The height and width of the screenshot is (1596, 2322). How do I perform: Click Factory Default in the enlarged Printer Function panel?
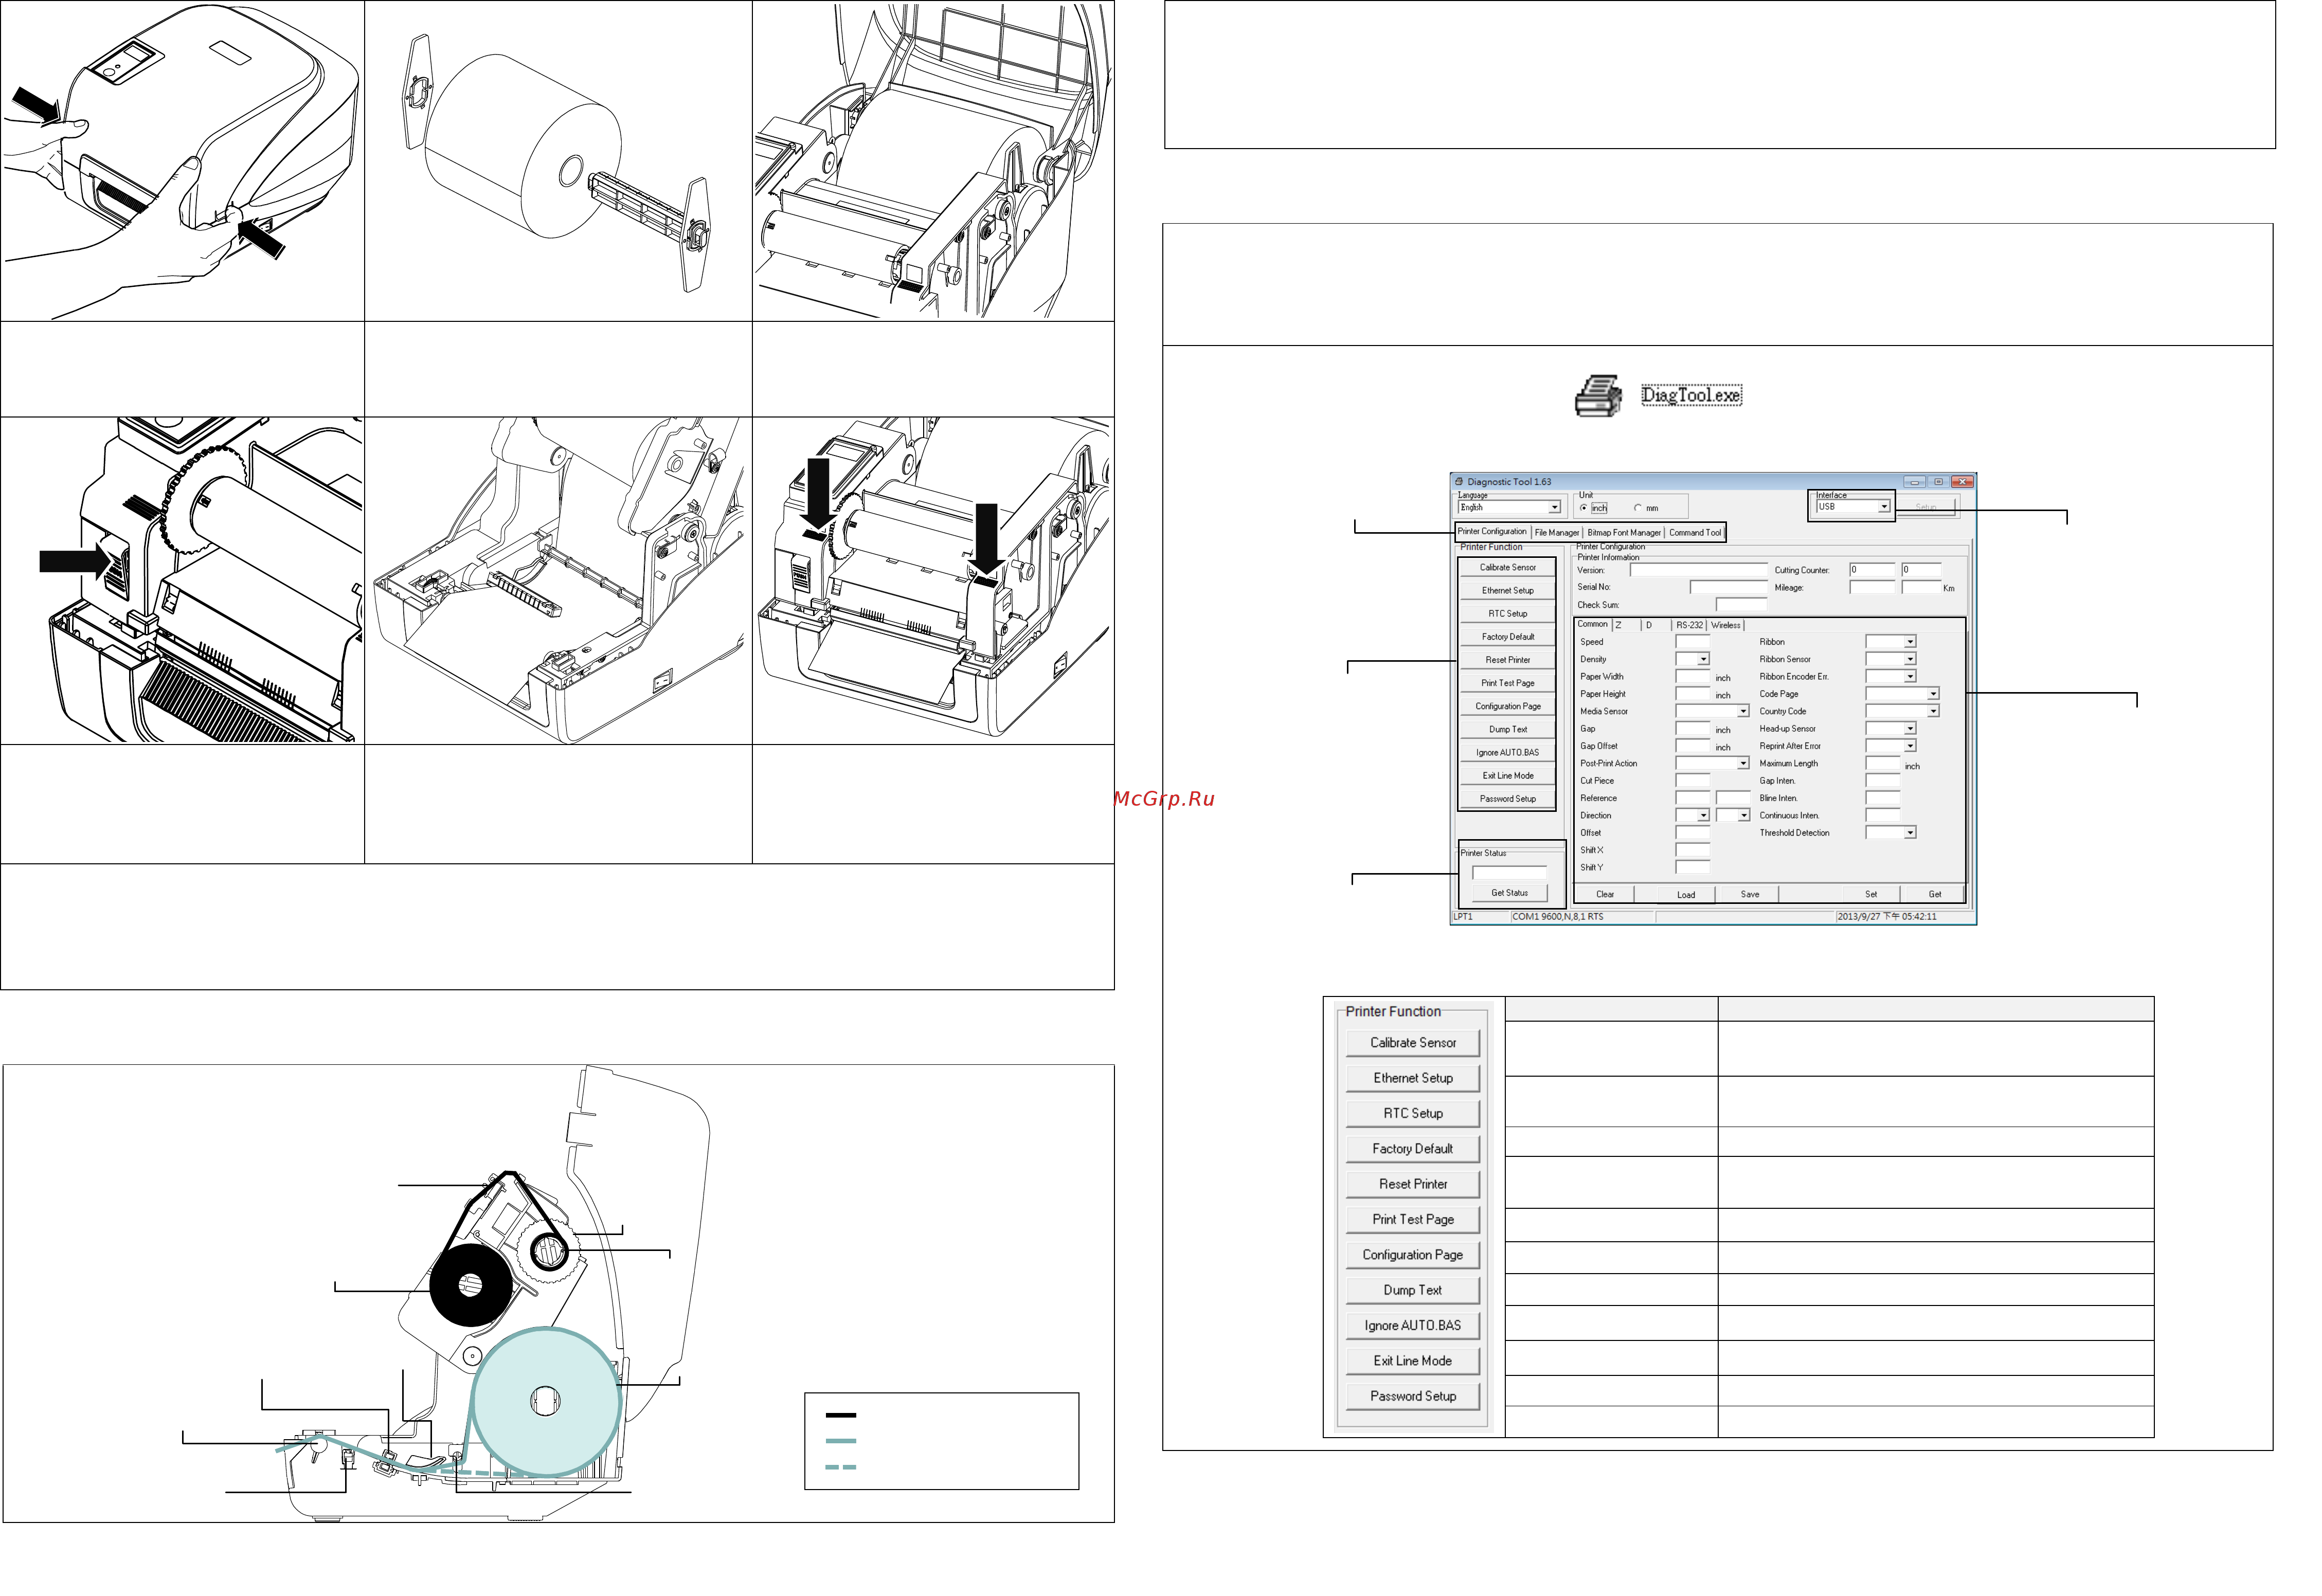tap(1413, 1149)
